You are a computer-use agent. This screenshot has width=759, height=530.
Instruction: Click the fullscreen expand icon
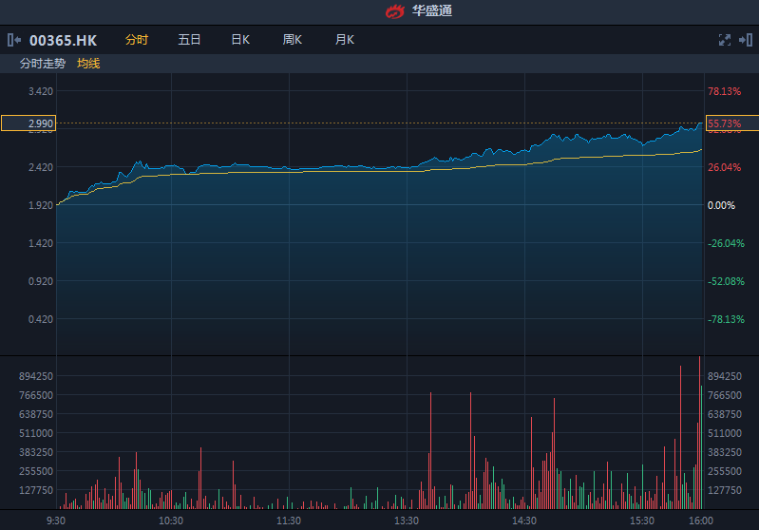click(725, 40)
